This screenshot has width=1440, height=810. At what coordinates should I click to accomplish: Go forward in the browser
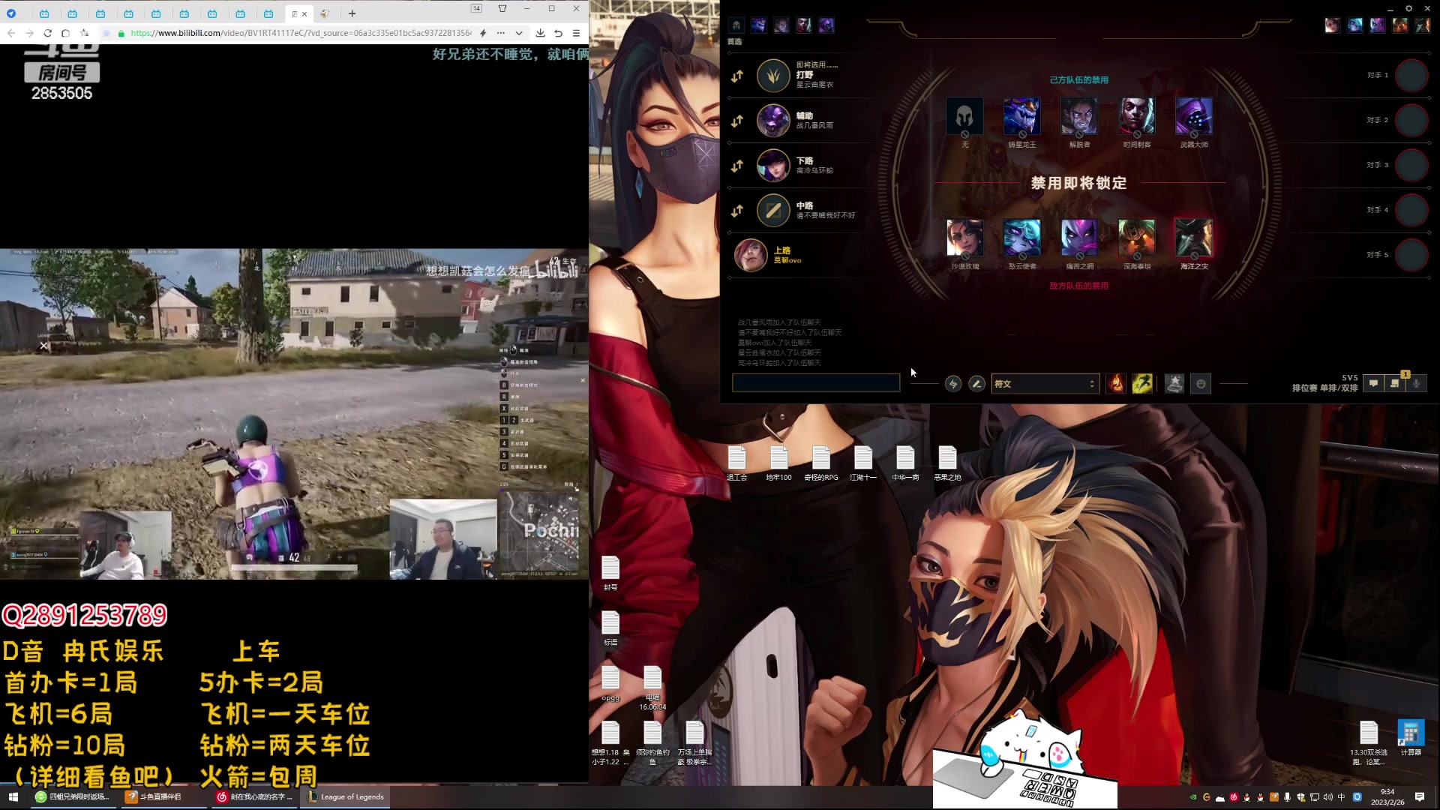29,33
